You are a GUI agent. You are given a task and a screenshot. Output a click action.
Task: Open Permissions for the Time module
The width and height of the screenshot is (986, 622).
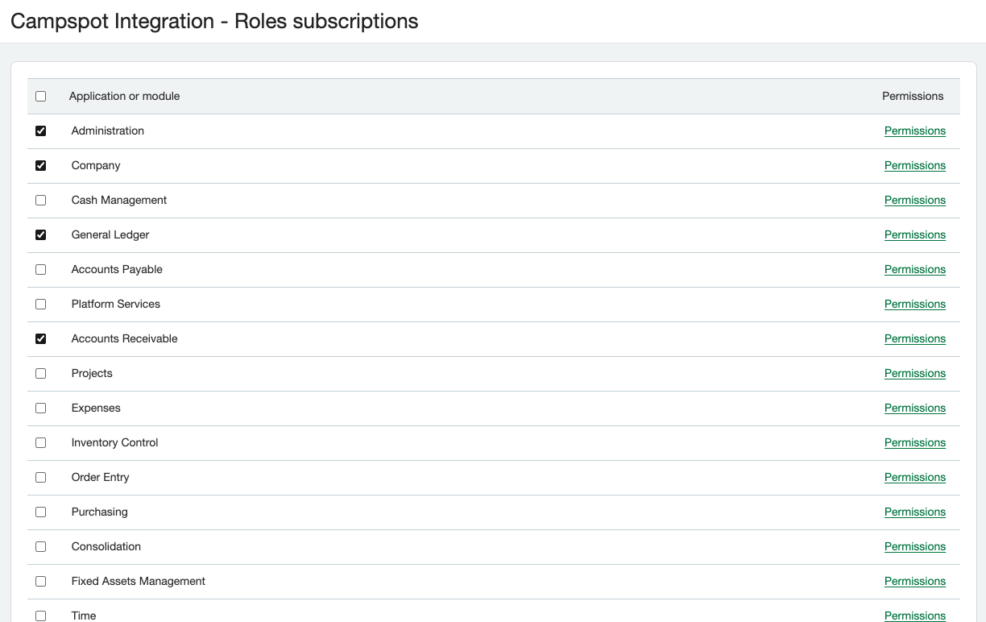tap(915, 616)
